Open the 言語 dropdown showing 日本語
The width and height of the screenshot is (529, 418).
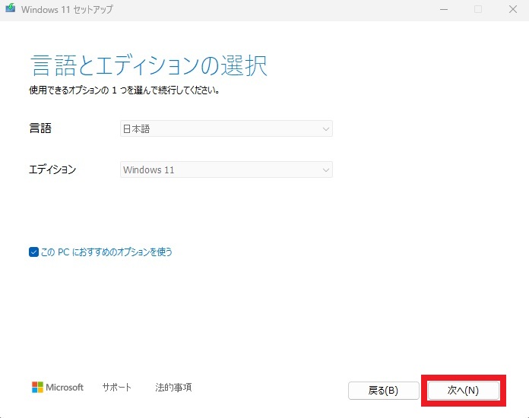226,128
